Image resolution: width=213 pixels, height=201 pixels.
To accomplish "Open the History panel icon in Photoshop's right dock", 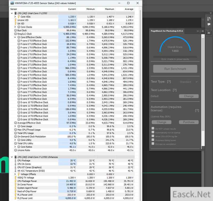I will click(209, 19).
